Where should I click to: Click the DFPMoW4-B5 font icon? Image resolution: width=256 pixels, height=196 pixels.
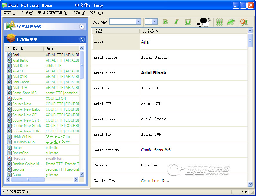pyautogui.click(x=9, y=142)
